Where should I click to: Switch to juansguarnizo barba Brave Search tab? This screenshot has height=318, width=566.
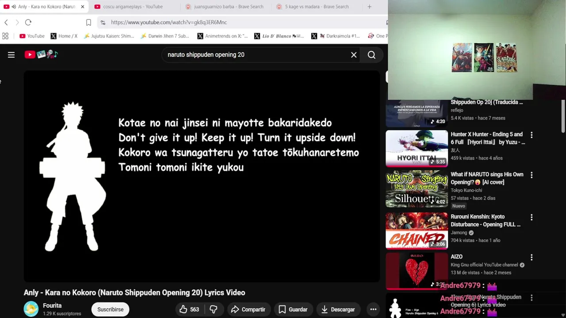pos(228,7)
